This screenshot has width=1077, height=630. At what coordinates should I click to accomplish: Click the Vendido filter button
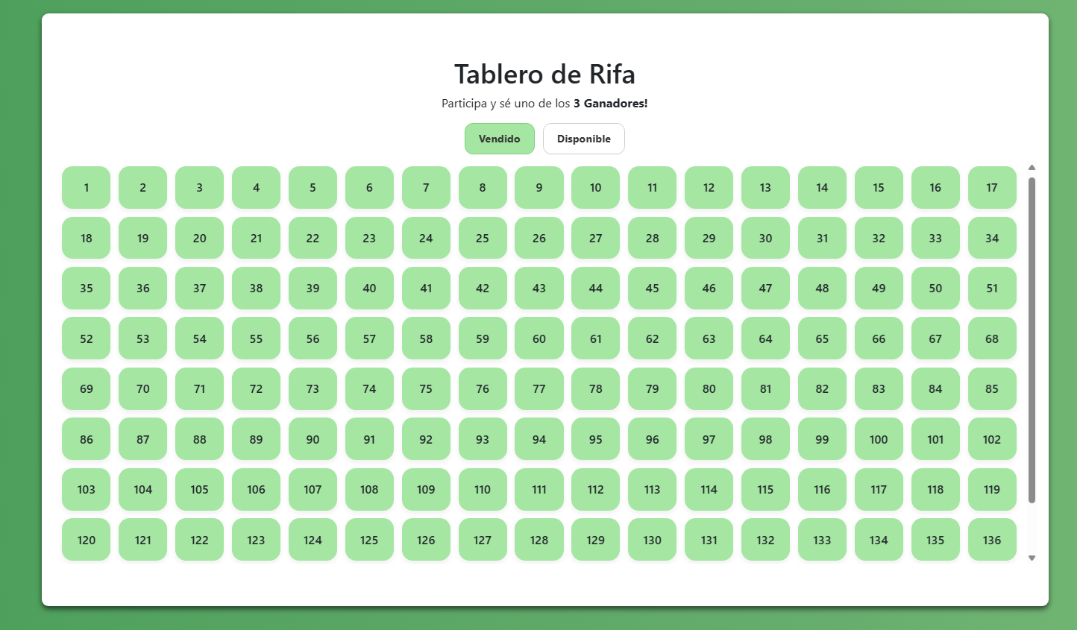[x=500, y=139]
